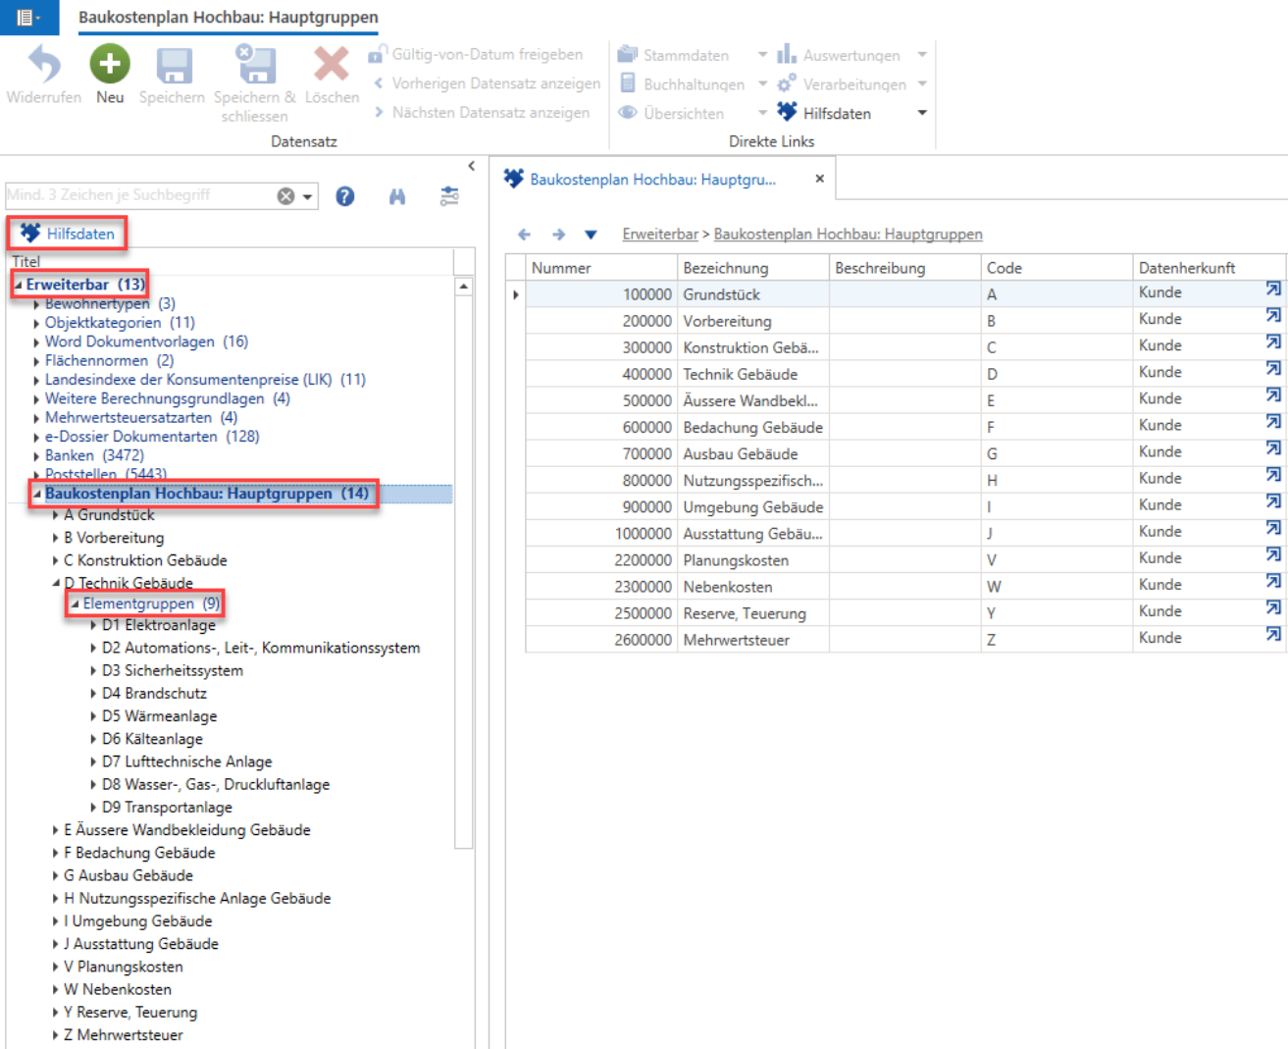Click the tree panel scroll up arrow

pos(464,287)
